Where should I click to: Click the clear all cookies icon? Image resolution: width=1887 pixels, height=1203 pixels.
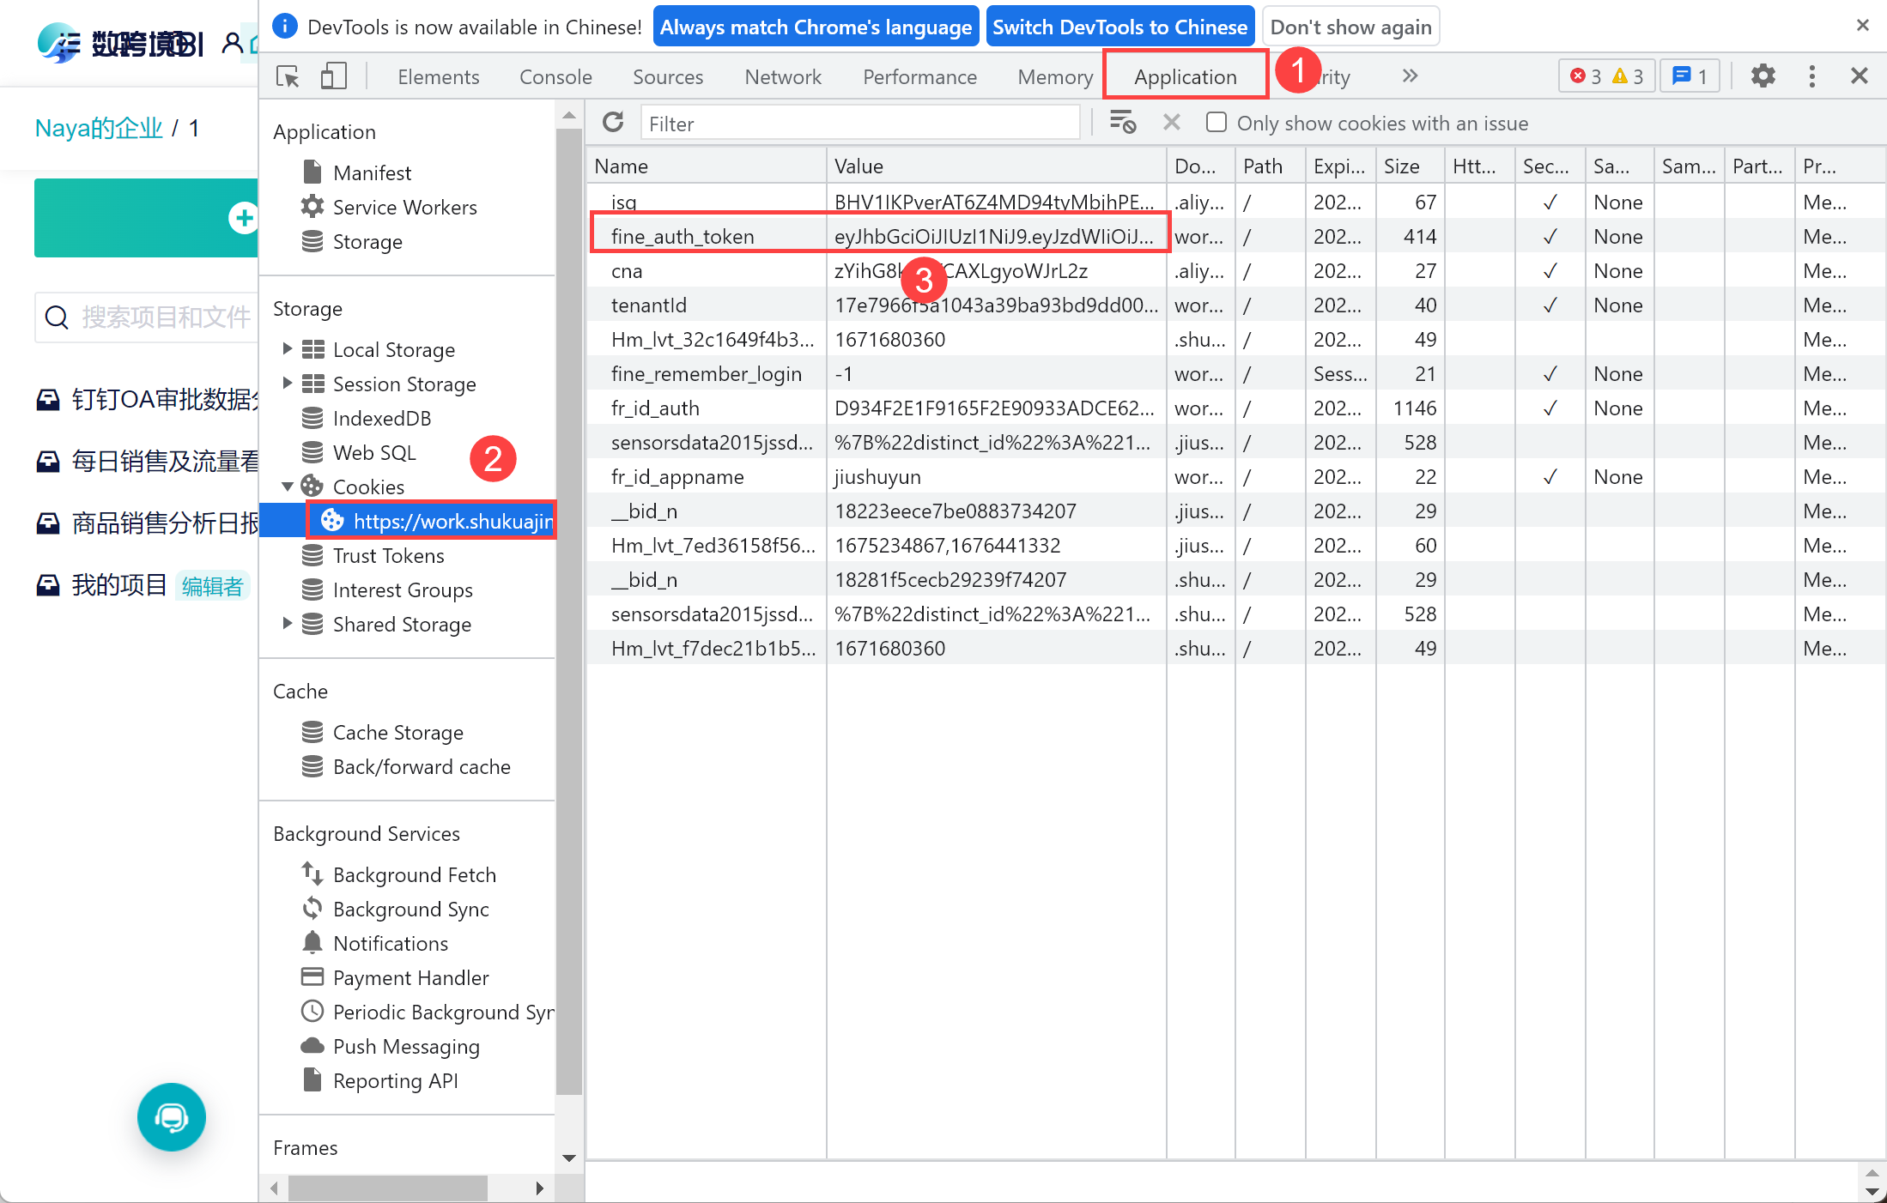tap(1122, 123)
